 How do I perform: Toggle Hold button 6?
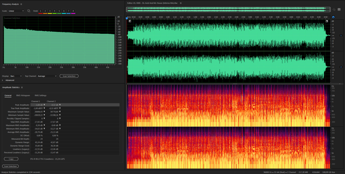click(64, 11)
